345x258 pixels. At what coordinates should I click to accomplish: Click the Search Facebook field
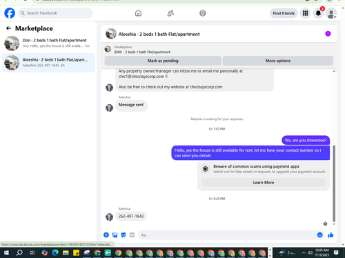click(55, 13)
